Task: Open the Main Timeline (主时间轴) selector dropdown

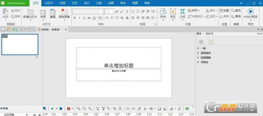Action: (27, 115)
